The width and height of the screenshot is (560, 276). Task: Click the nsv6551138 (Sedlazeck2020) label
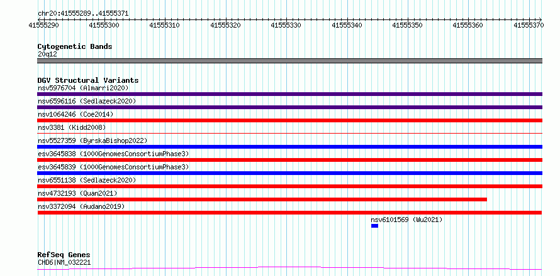click(x=87, y=180)
